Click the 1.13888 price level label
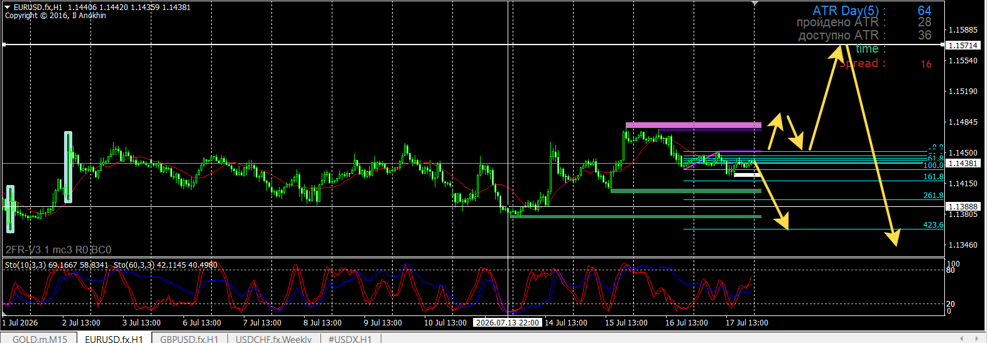Image resolution: width=987 pixels, height=343 pixels. click(x=962, y=206)
